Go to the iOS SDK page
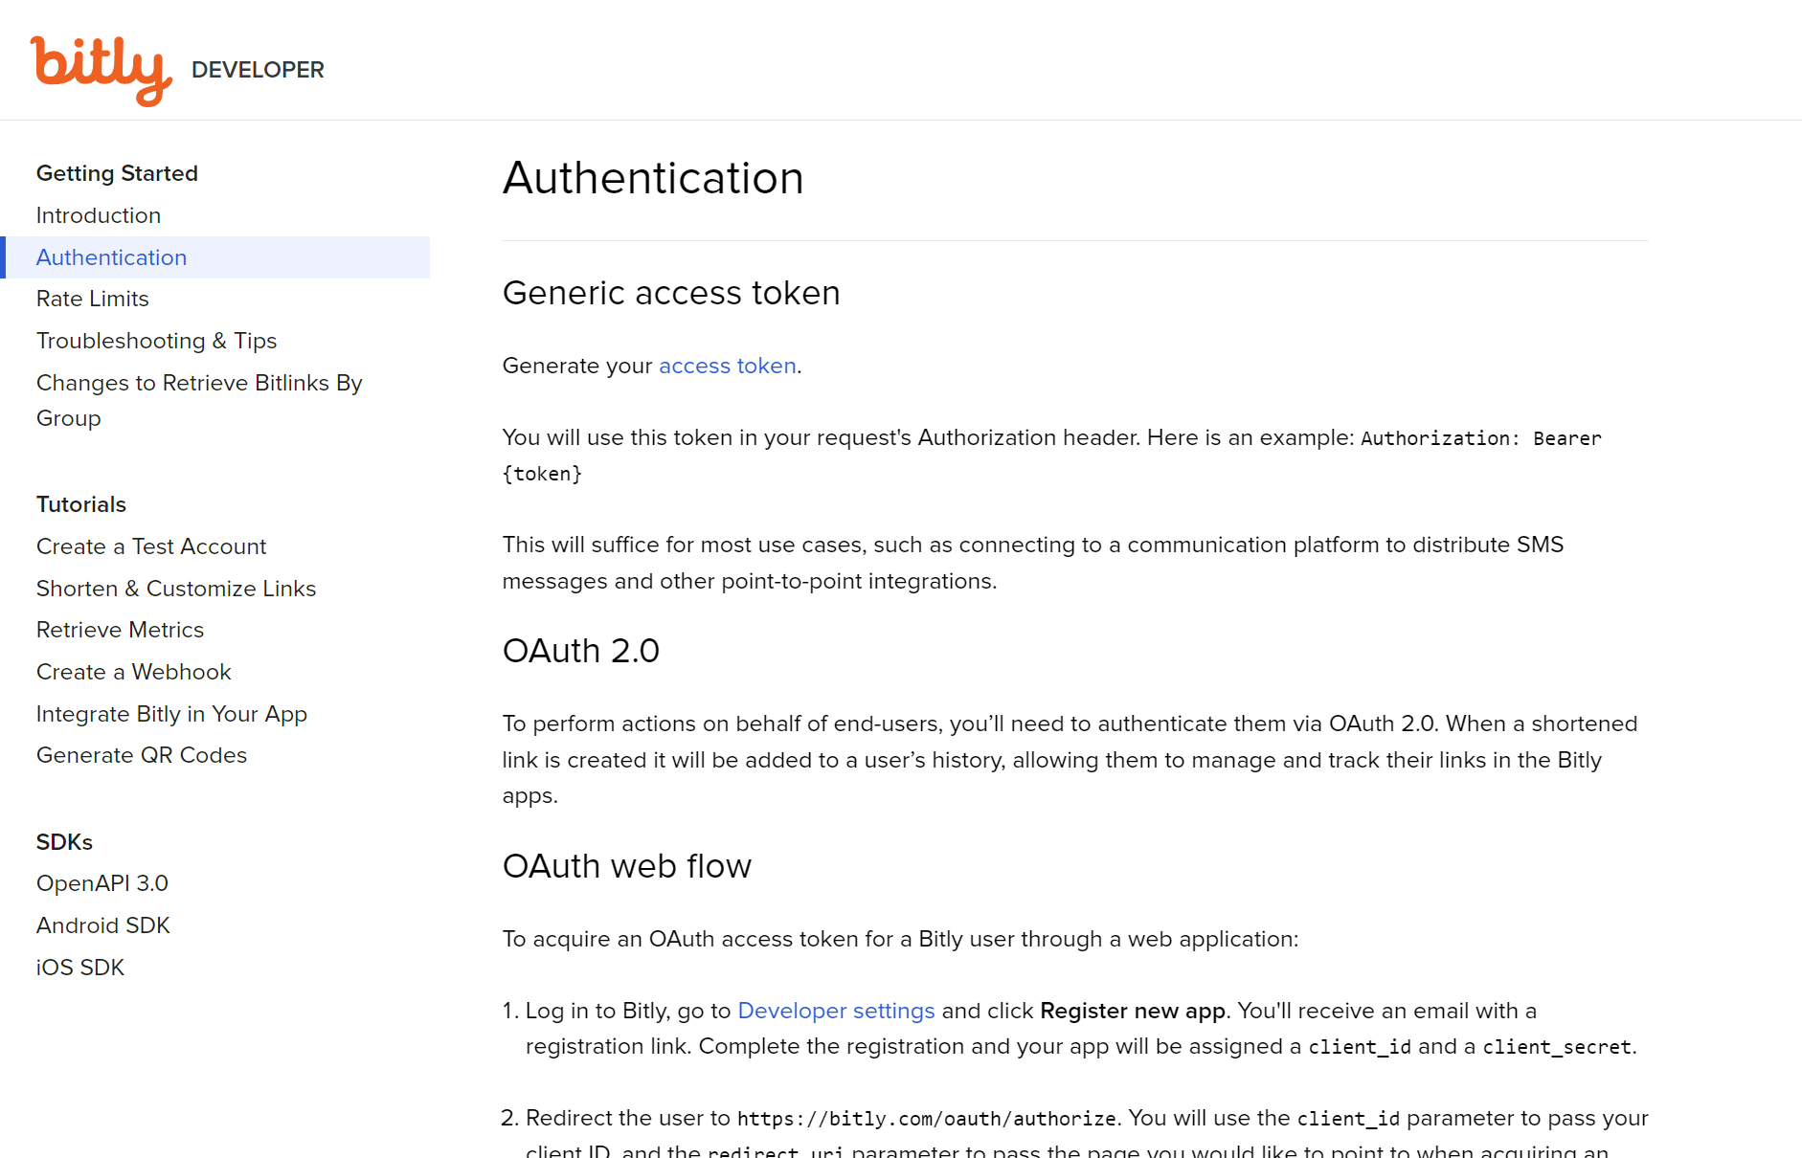 point(80,968)
